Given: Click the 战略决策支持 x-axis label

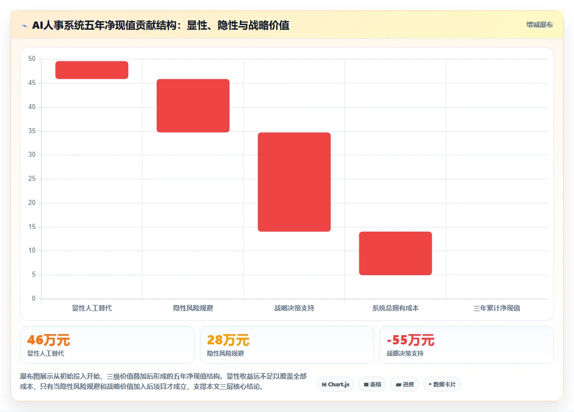Looking at the screenshot, I should pyautogui.click(x=294, y=308).
